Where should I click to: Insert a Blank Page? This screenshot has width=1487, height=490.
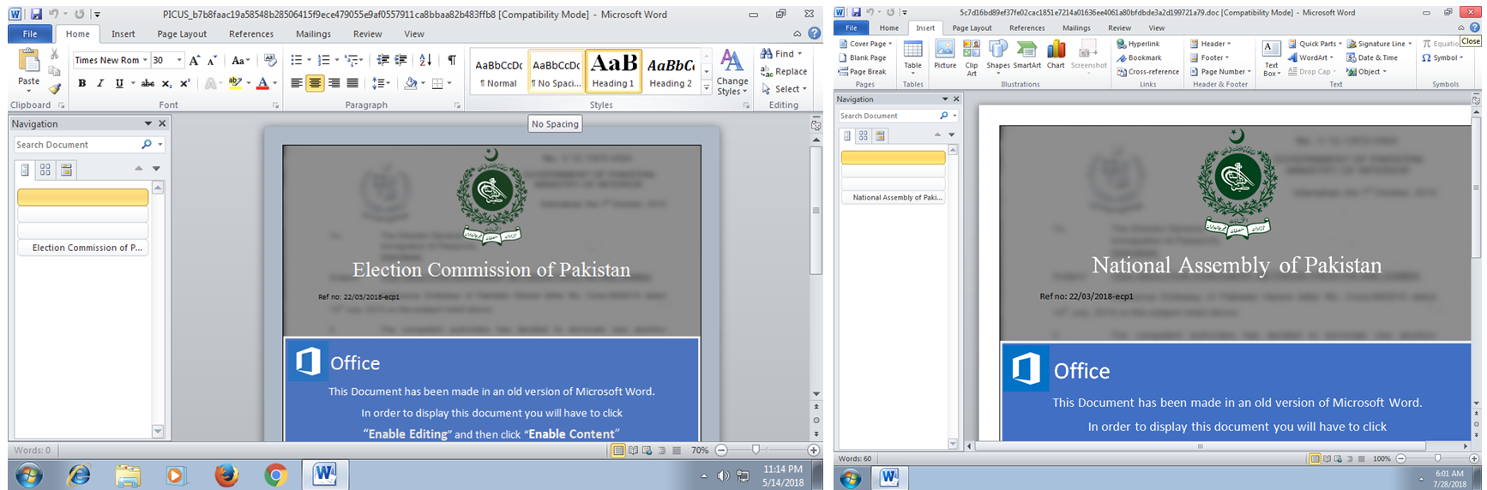(x=863, y=58)
